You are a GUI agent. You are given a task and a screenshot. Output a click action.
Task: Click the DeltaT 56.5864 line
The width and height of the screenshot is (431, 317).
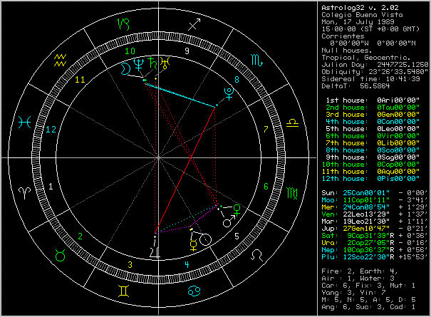355,86
